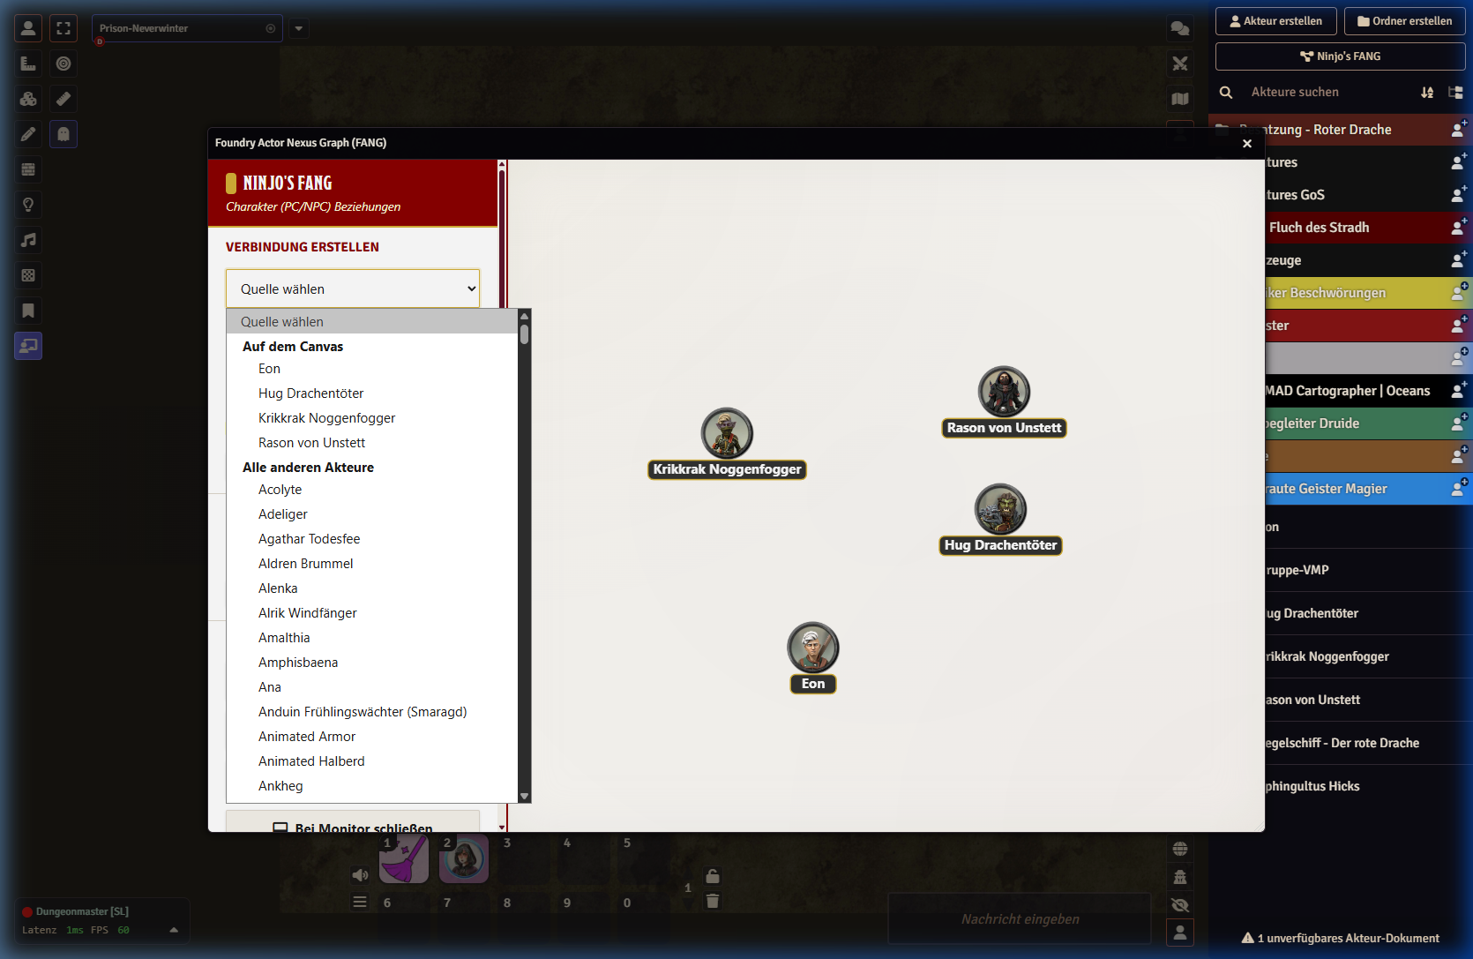
Task: Select the Measurement tools in left sidebar
Action: pyautogui.click(x=28, y=64)
